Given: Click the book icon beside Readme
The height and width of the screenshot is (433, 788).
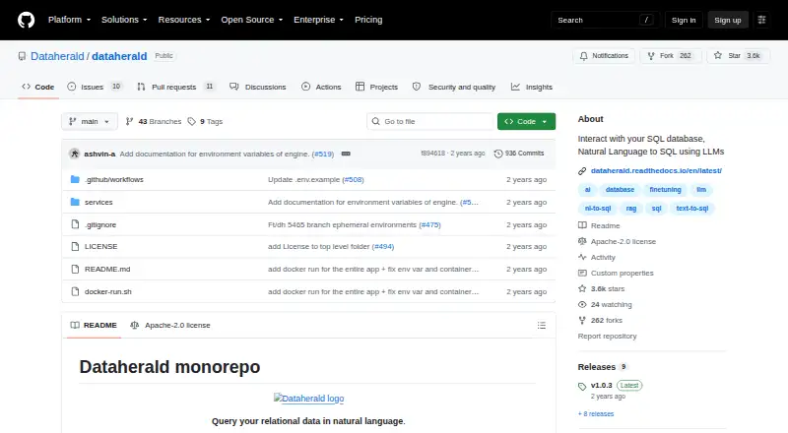Looking at the screenshot, I should tap(582, 225).
